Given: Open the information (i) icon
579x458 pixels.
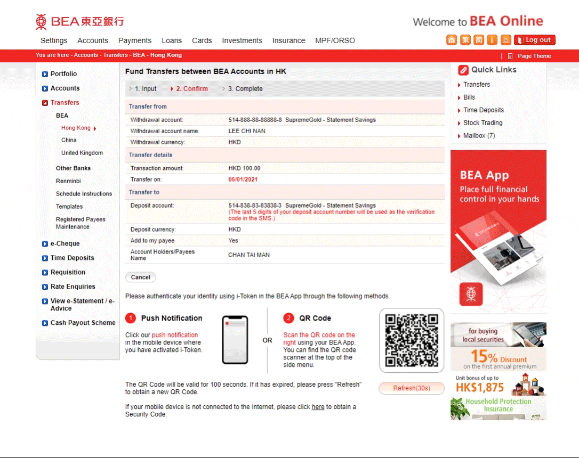Looking at the screenshot, I should point(492,40).
